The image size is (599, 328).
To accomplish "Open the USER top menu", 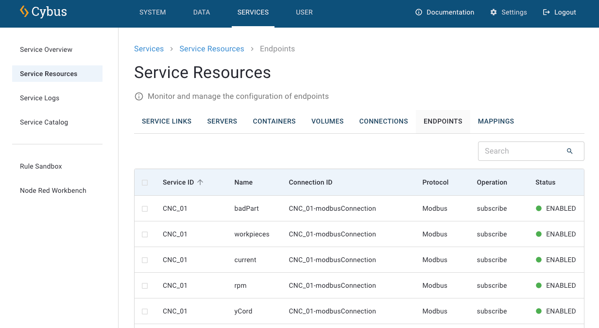I will click(304, 13).
